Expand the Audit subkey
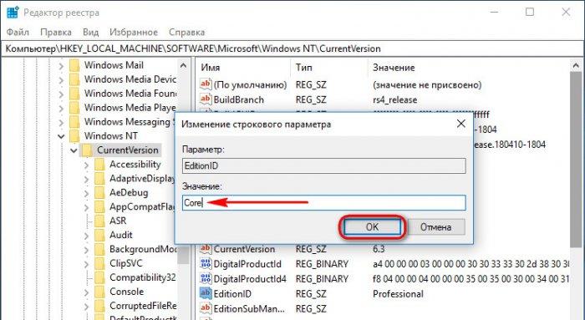585x320 pixels. coord(86,236)
